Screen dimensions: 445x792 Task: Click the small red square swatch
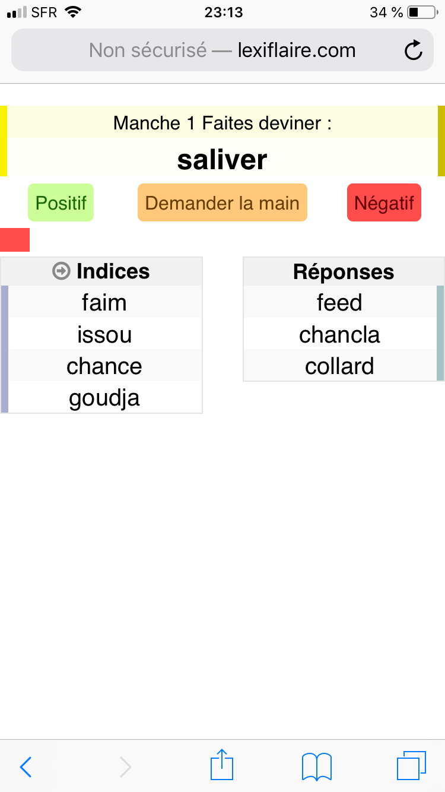pos(15,240)
